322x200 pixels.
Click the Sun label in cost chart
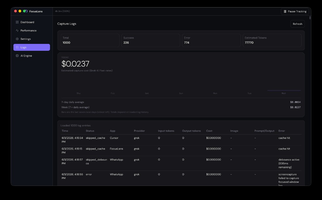click(x=181, y=93)
